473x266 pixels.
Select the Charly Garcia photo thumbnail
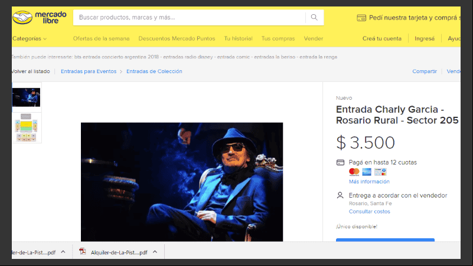pos(26,97)
